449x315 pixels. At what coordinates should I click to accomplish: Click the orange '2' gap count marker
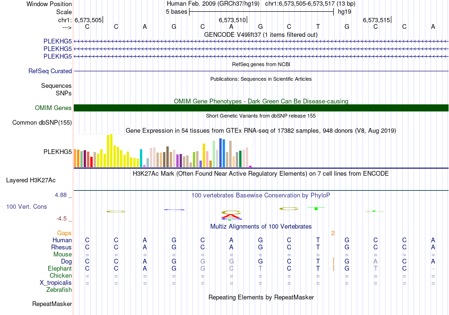[333, 233]
